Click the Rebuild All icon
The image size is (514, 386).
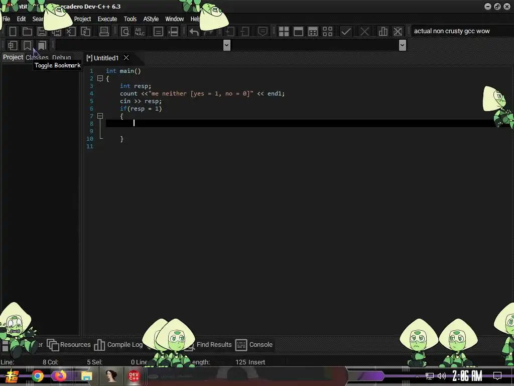pyautogui.click(x=327, y=32)
